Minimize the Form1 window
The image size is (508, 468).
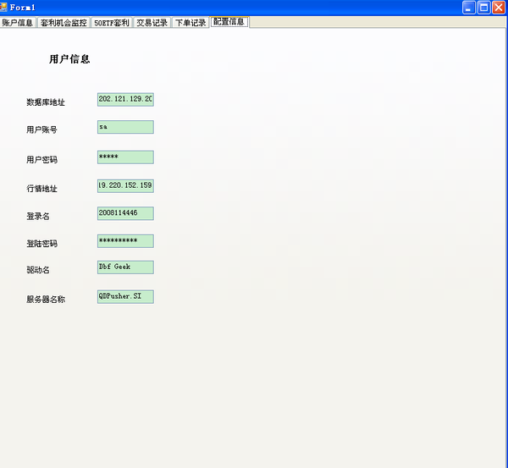pyautogui.click(x=469, y=7)
